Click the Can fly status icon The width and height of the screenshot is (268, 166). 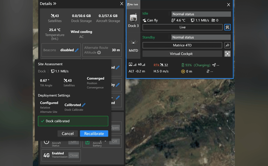pos(144,20)
